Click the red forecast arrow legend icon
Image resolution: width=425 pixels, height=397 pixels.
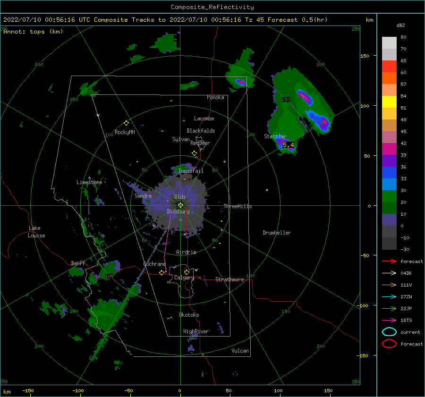pos(389,261)
